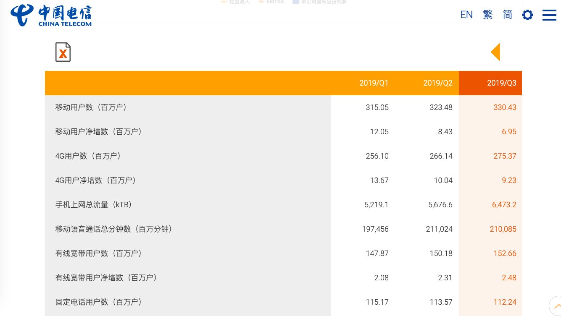Click the row label 移动用户净增数（百万户）
The image size is (561, 316).
click(99, 132)
